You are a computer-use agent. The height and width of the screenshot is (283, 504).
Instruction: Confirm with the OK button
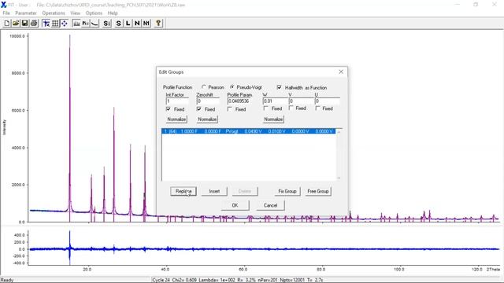(235, 205)
